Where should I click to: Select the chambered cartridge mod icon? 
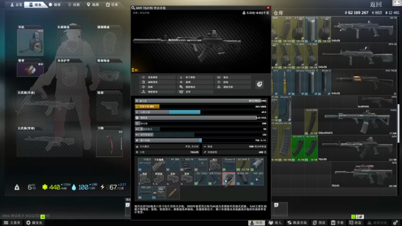tap(173, 192)
